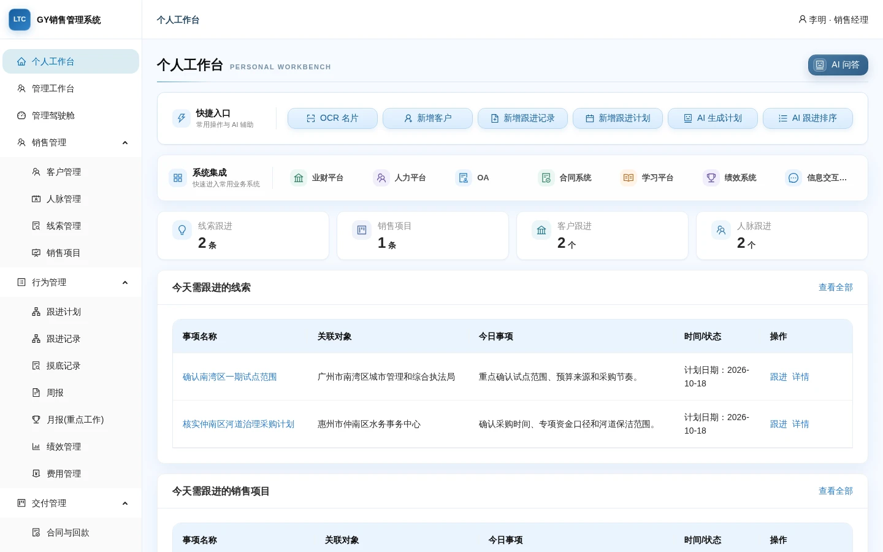This screenshot has height=552, width=883.
Task: Click the 客户跟进 card bank icon
Action: click(541, 230)
